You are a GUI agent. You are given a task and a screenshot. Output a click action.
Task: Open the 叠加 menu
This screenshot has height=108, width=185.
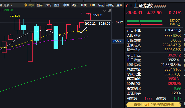coord(57,5)
